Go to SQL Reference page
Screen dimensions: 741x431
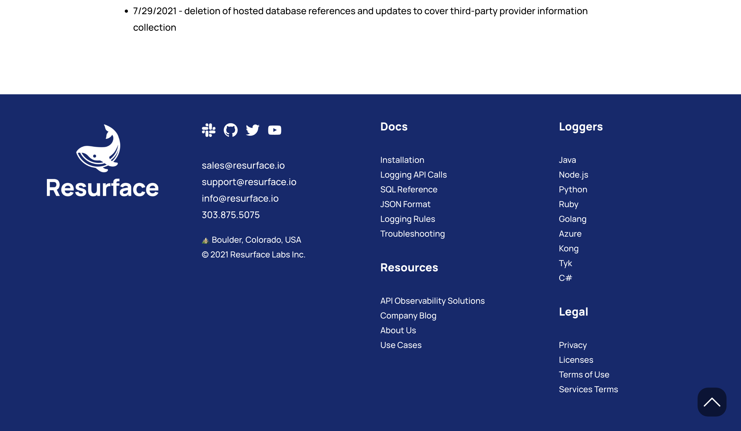[x=409, y=189]
